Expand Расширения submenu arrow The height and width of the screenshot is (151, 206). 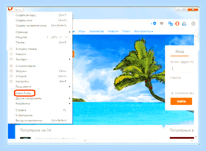click(69, 87)
